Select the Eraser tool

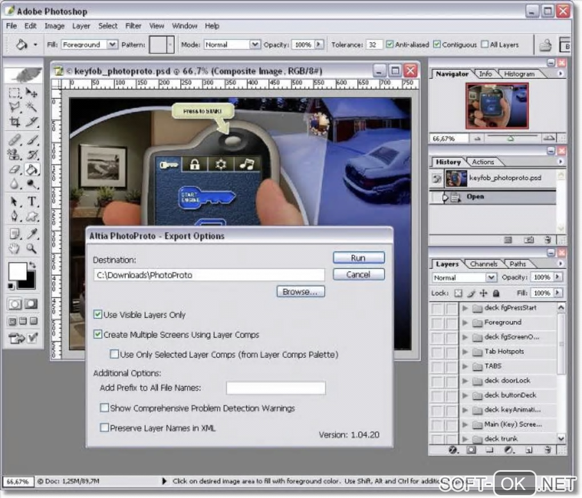(x=14, y=169)
